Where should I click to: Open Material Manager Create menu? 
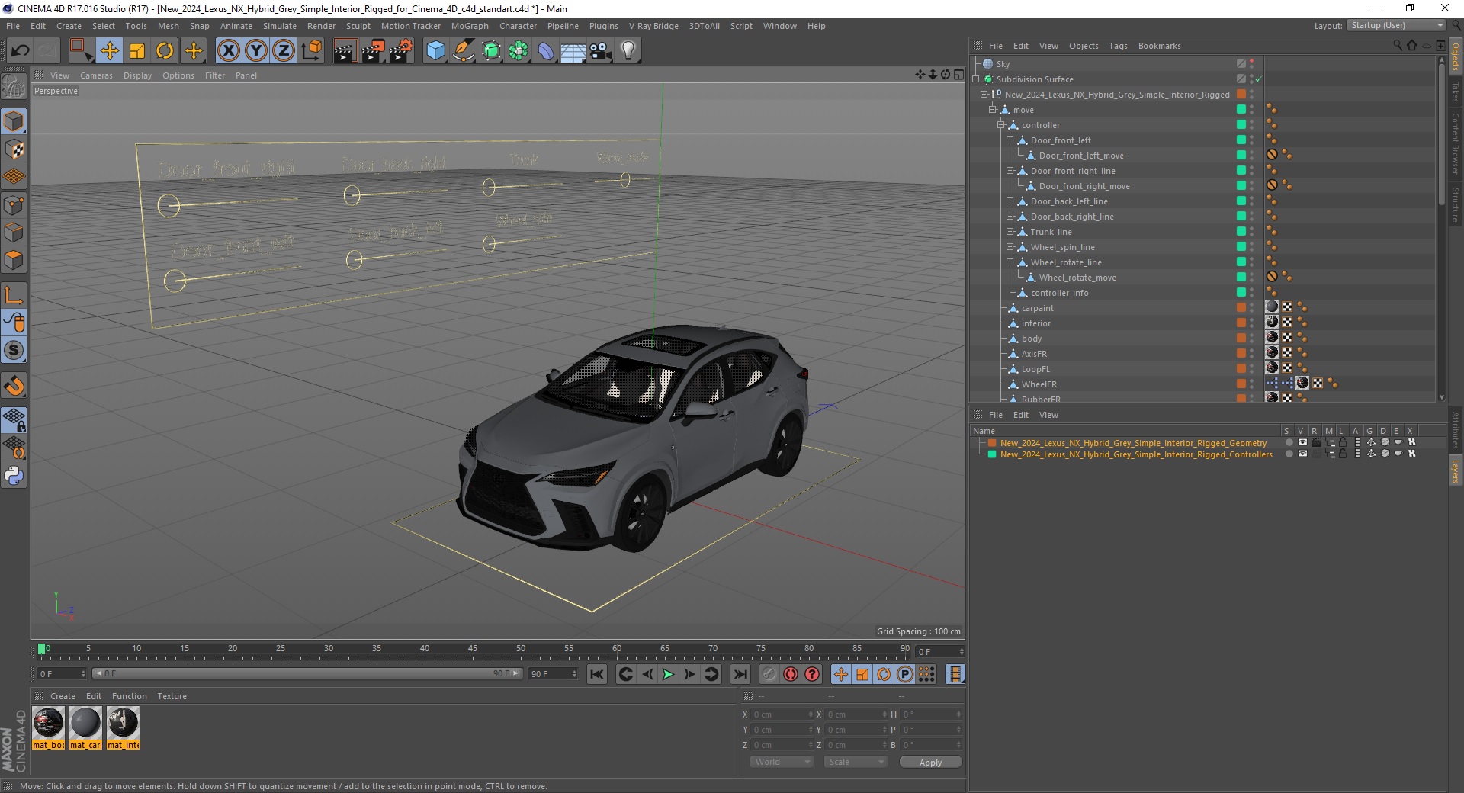click(63, 696)
